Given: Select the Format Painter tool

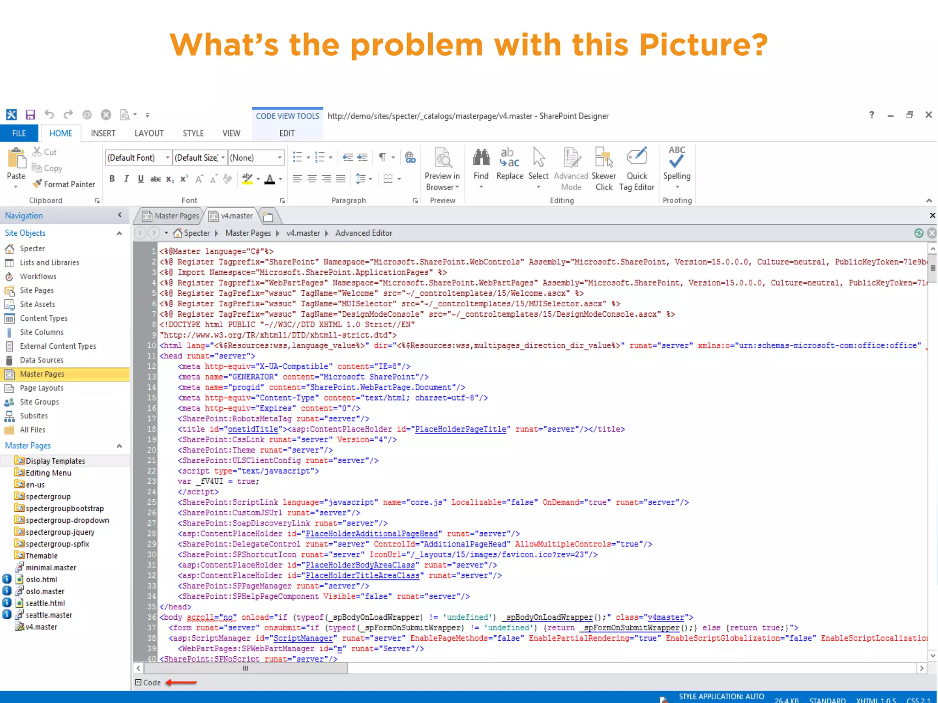Looking at the screenshot, I should pos(64,184).
